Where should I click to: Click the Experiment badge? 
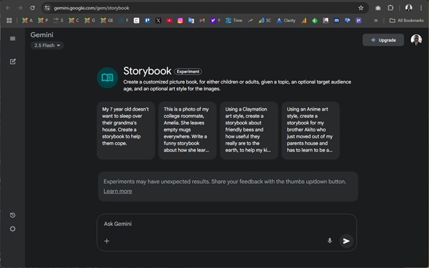pos(188,72)
